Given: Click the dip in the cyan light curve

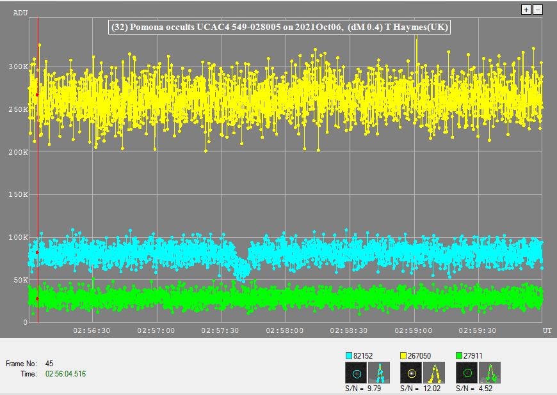Looking at the screenshot, I should point(242,274).
